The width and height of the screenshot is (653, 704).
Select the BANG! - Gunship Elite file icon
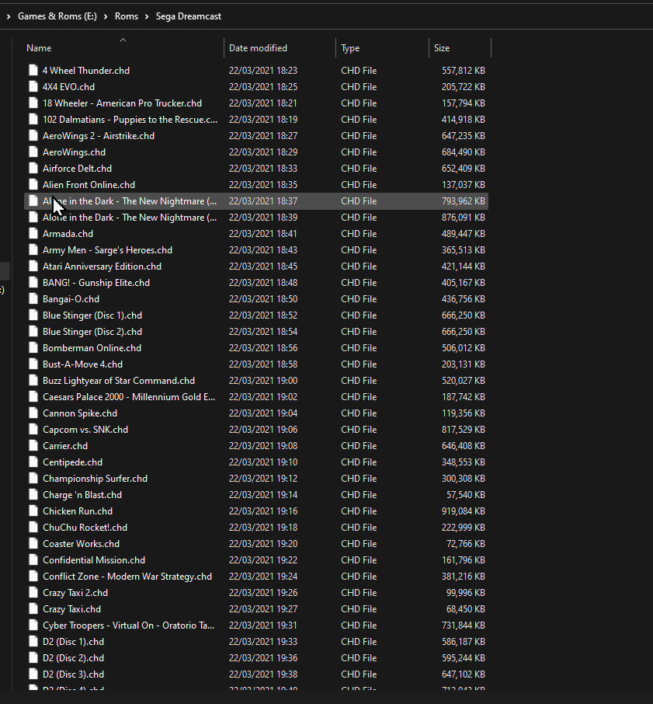[x=33, y=282]
